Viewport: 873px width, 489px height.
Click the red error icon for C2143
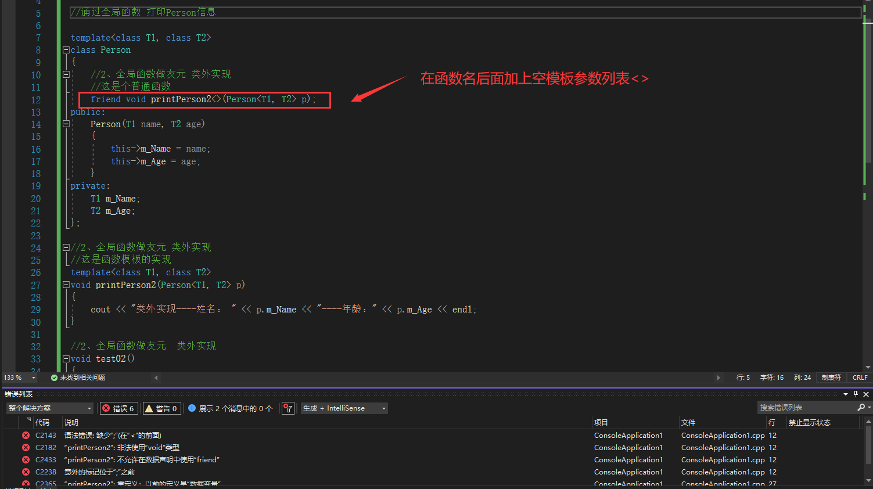coord(26,435)
